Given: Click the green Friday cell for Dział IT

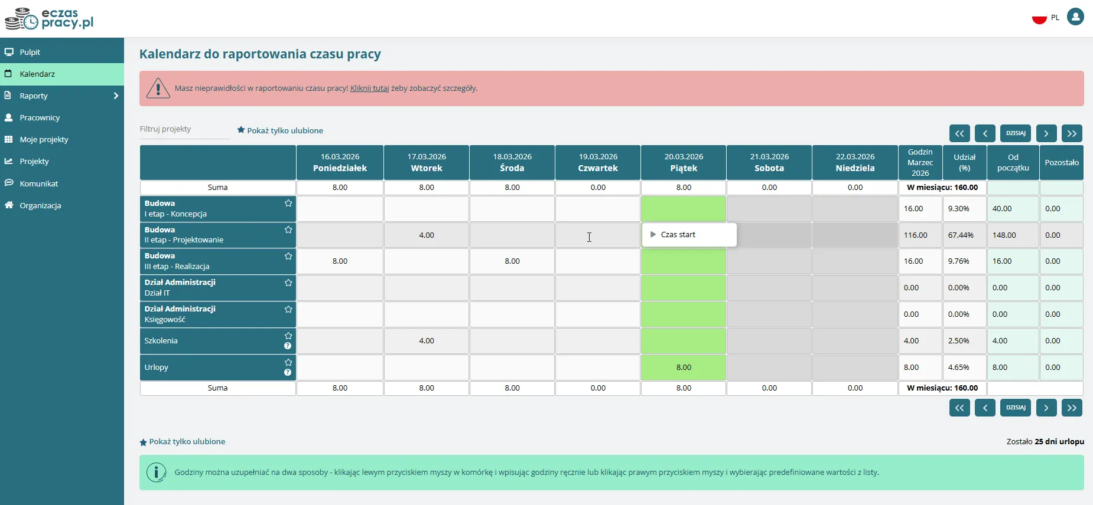Looking at the screenshot, I should (x=684, y=288).
